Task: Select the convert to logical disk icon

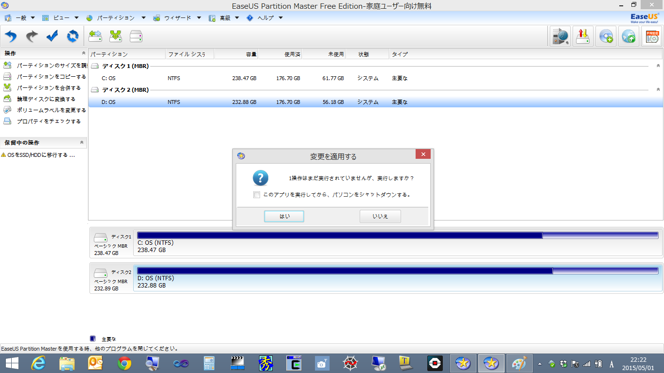Action: click(7, 99)
